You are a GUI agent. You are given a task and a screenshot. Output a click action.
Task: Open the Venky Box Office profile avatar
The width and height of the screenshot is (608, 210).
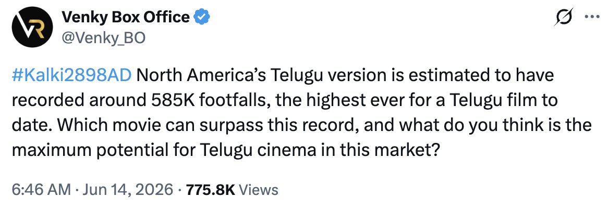point(32,28)
